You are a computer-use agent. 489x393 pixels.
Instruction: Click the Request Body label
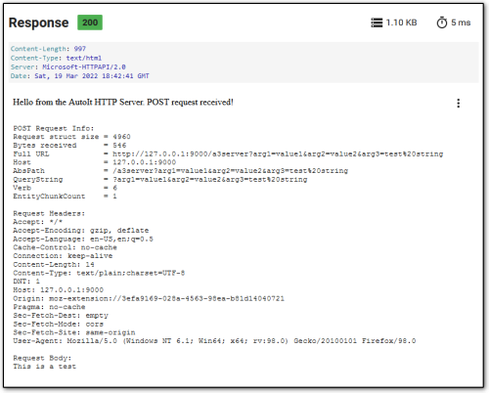[x=42, y=358]
